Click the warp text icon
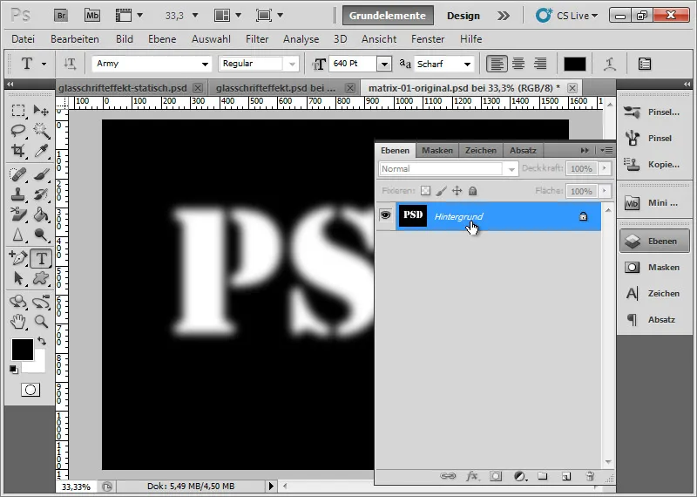The image size is (697, 497). pos(609,64)
